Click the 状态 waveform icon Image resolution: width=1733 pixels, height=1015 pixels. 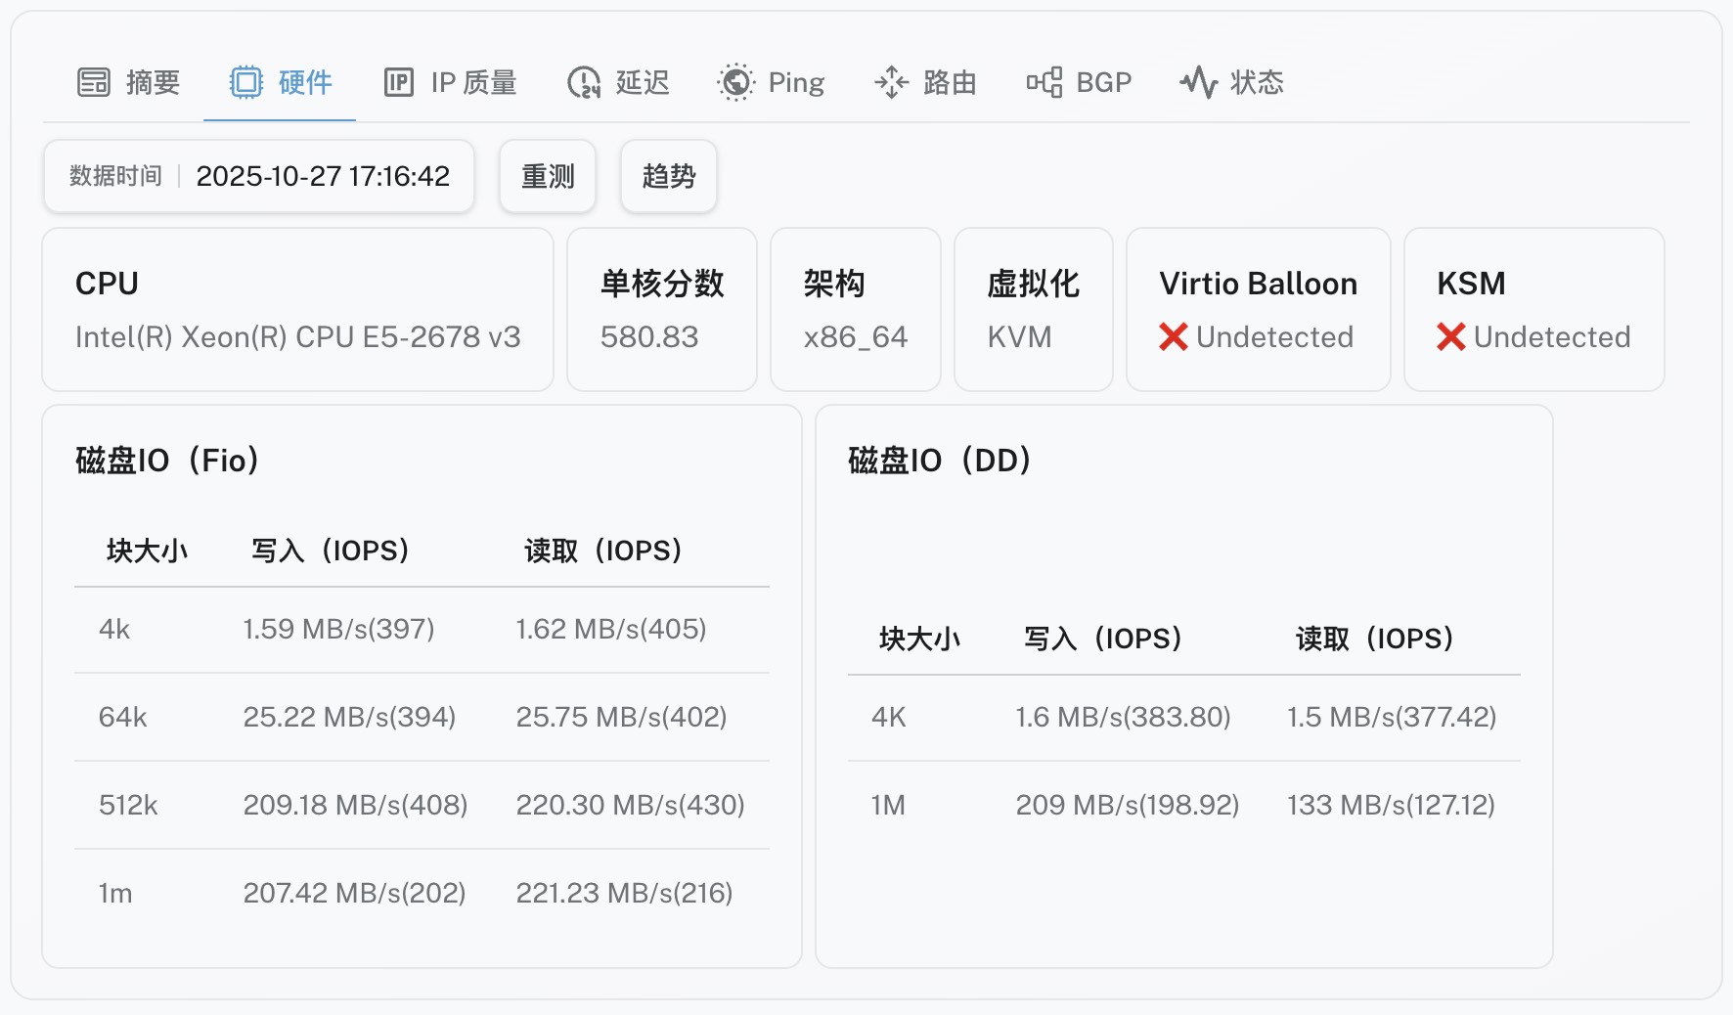pyautogui.click(x=1198, y=82)
